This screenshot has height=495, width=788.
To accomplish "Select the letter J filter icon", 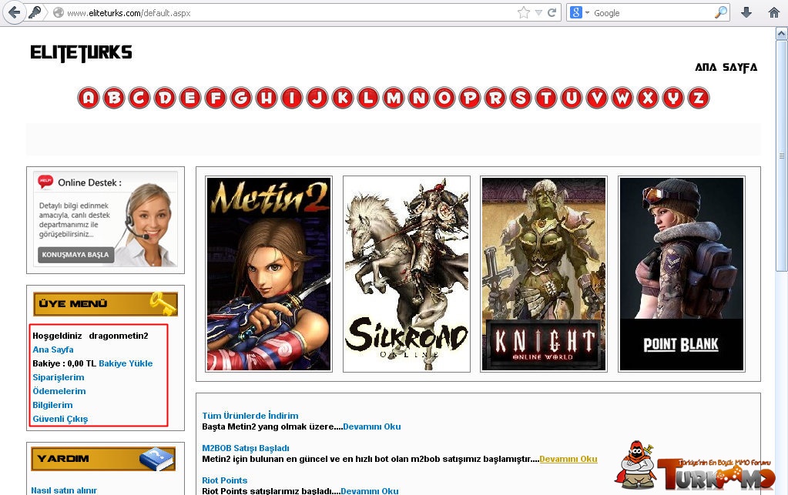I will point(317,98).
